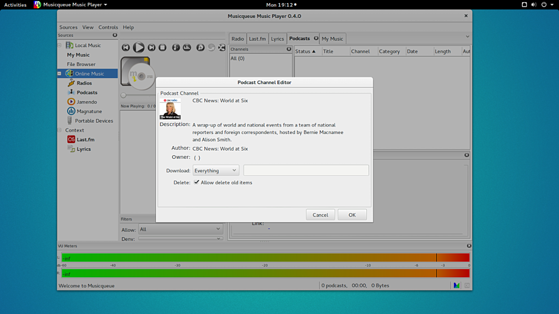Sort by the Date column
The height and width of the screenshot is (314, 559).
point(419,51)
